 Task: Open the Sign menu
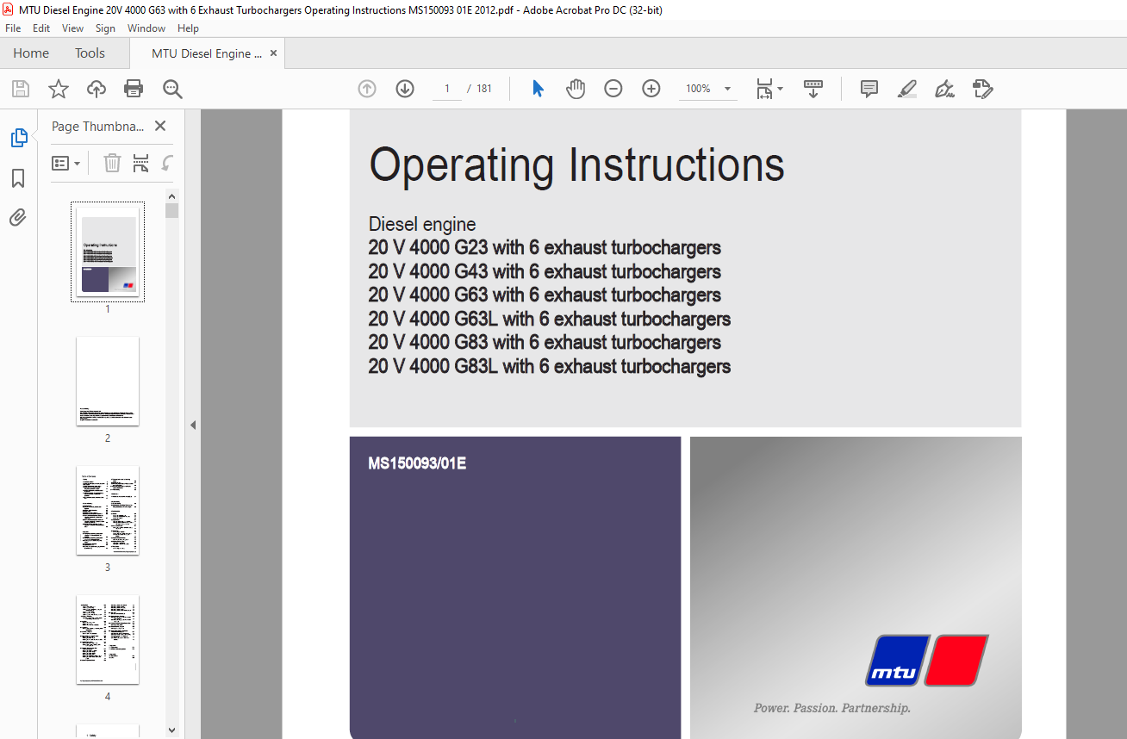pyautogui.click(x=105, y=28)
